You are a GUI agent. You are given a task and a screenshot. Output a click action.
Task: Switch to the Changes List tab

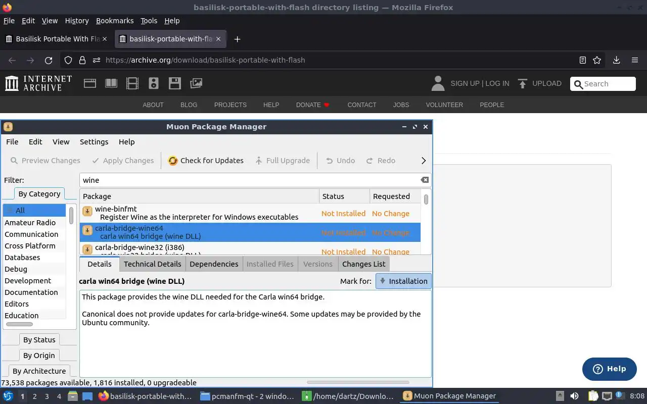[364, 264]
